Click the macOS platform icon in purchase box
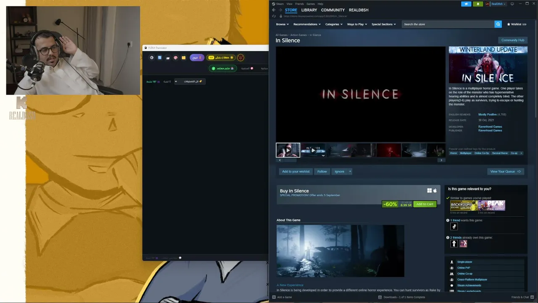Screen dimensions: 538x303 pos(435,191)
